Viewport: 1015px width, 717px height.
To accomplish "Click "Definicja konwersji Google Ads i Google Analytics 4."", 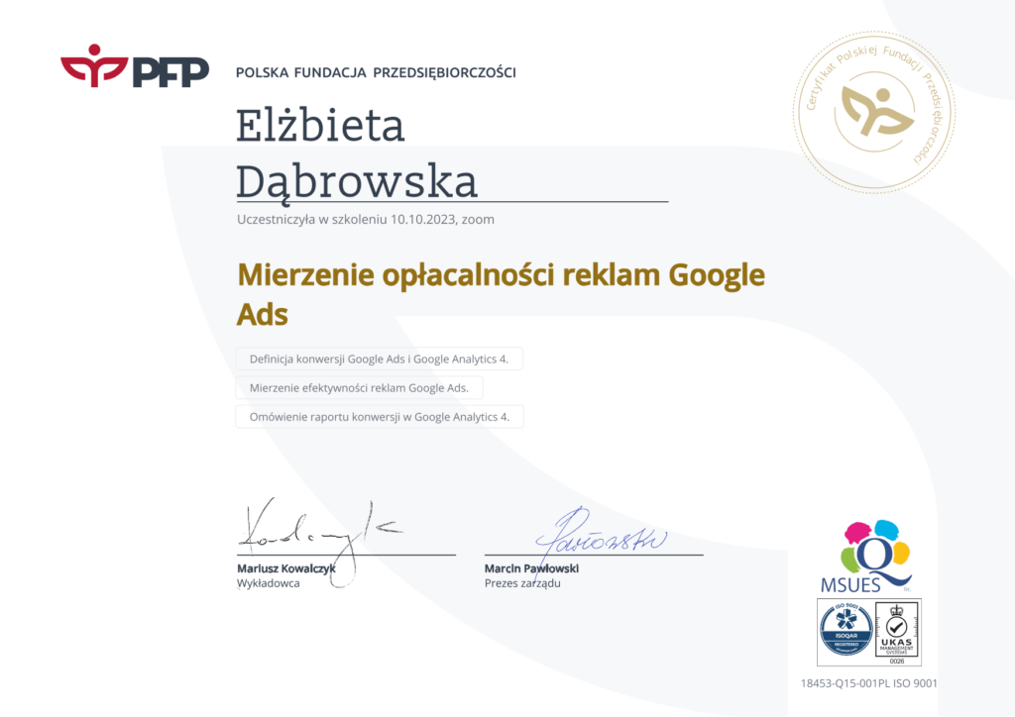I will 380,358.
